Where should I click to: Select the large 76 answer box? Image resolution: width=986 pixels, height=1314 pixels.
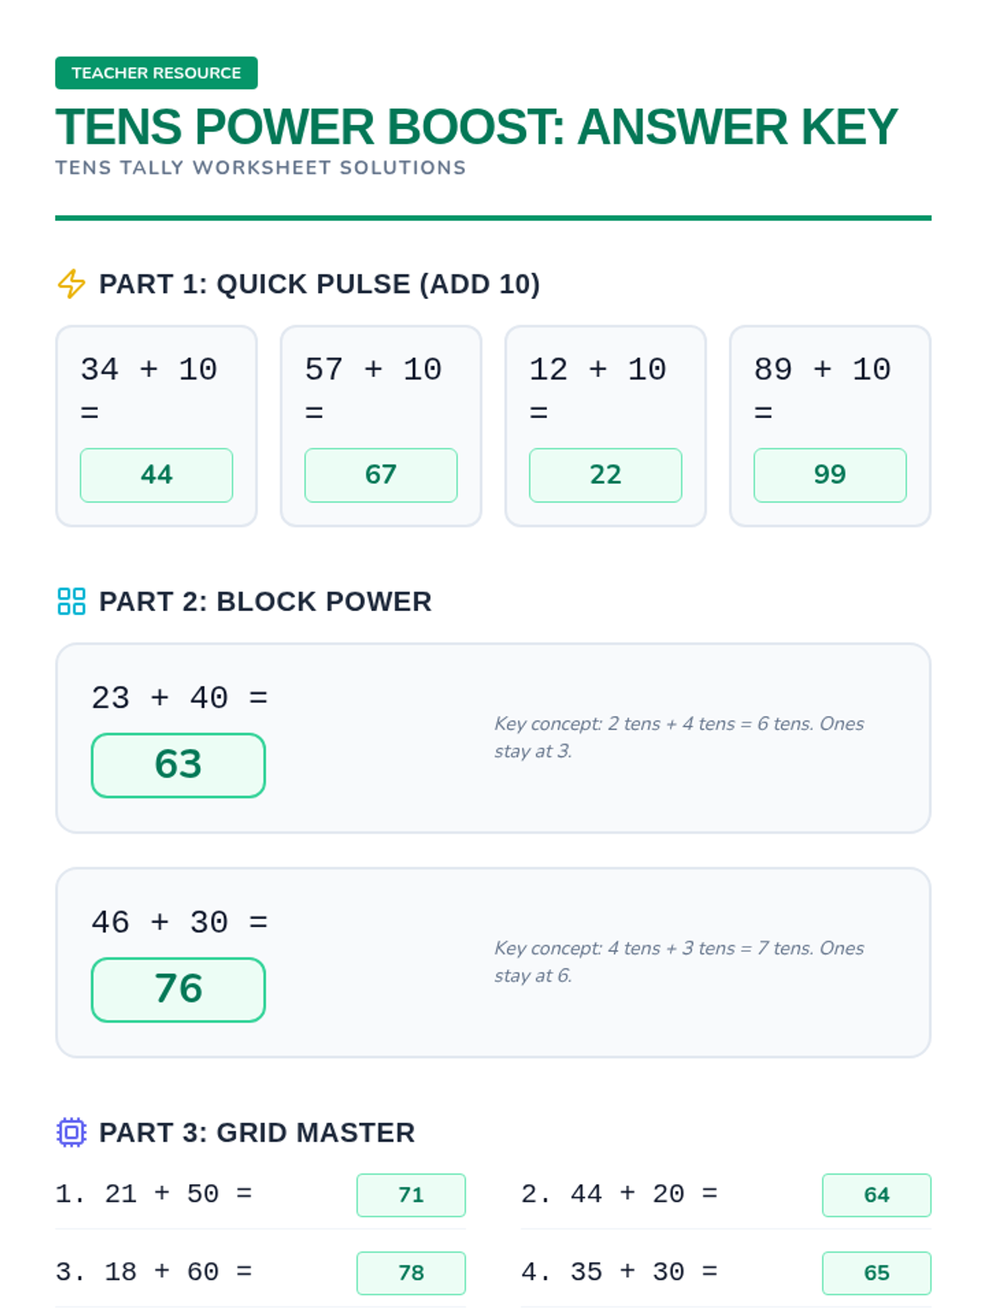178,990
